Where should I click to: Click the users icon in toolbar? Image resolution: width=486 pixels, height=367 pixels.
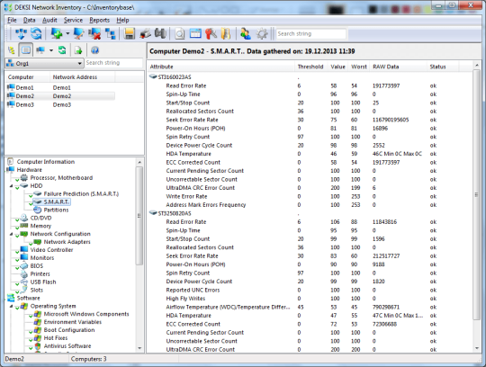click(x=246, y=33)
